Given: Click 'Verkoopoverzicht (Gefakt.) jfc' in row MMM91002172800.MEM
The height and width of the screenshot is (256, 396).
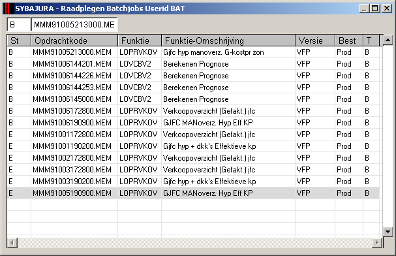Looking at the screenshot, I should 209,158.
